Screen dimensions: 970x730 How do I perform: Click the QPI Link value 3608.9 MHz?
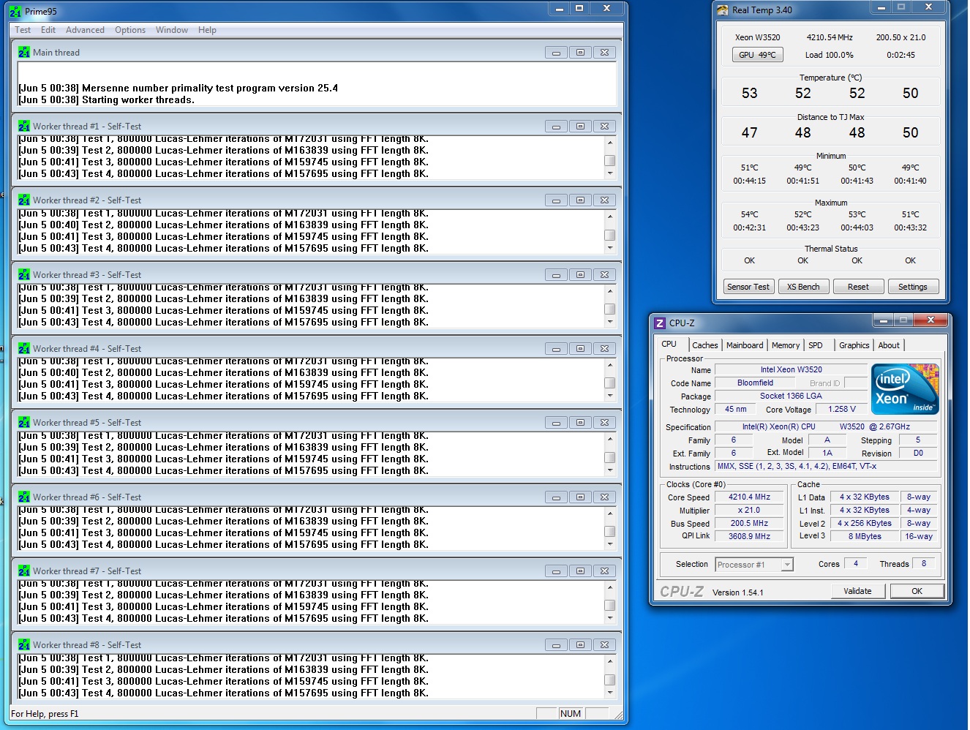pos(749,536)
